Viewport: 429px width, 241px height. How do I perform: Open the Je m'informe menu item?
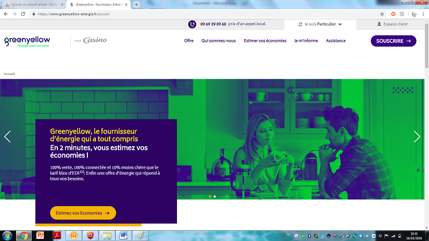pos(306,41)
